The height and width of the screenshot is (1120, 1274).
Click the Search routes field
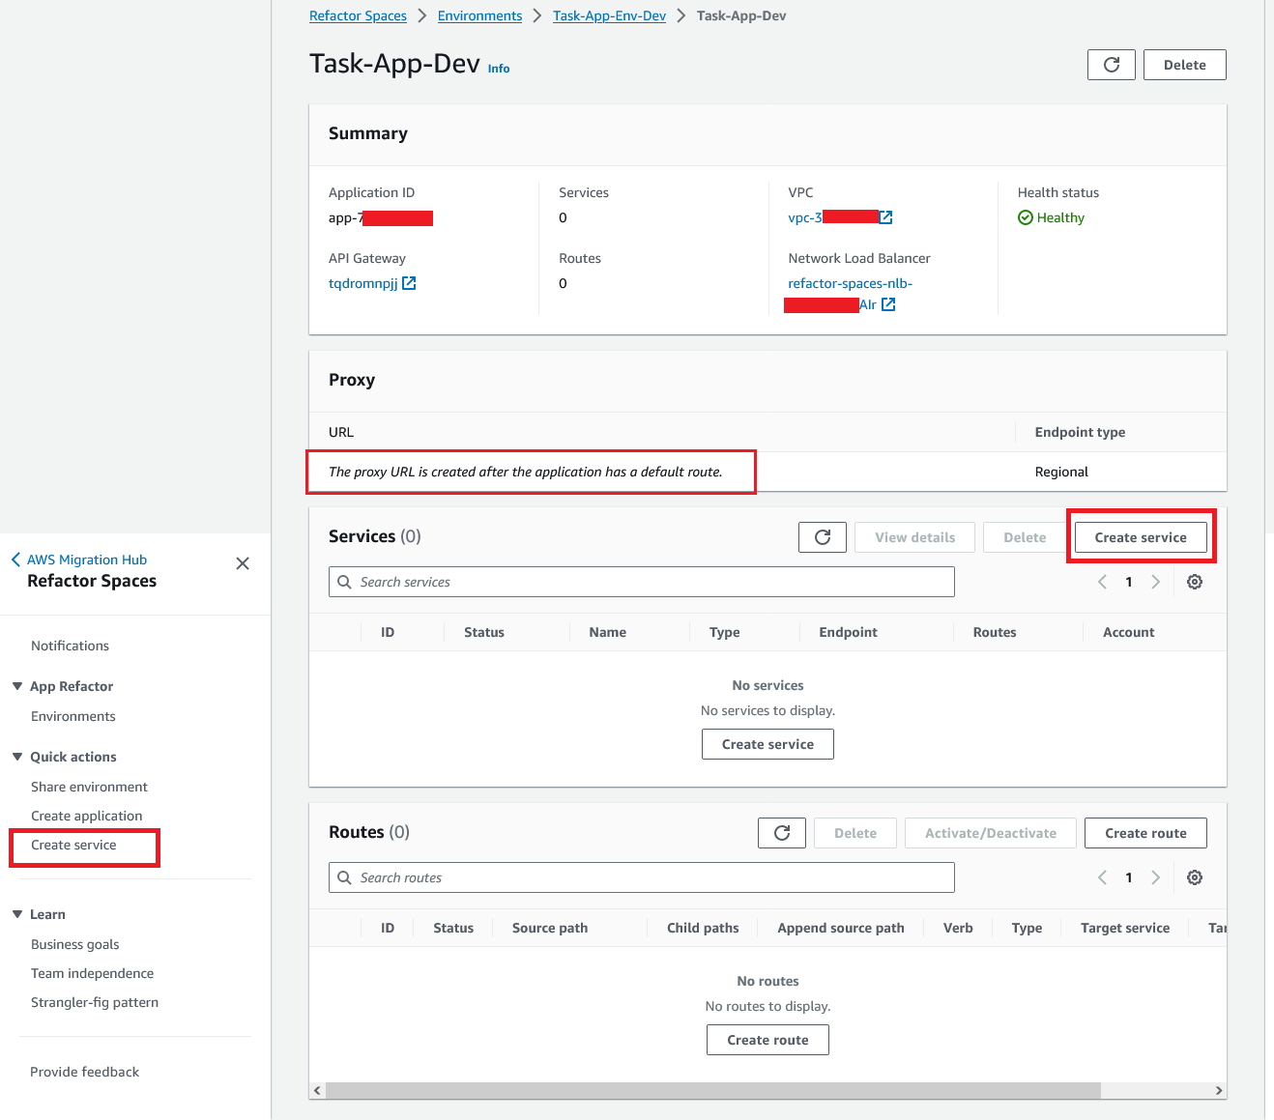tap(642, 877)
